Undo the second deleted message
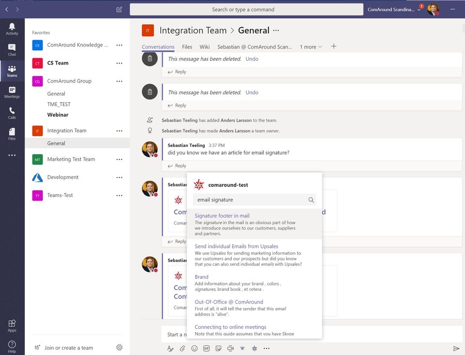Image resolution: width=465 pixels, height=355 pixels. [252, 92]
